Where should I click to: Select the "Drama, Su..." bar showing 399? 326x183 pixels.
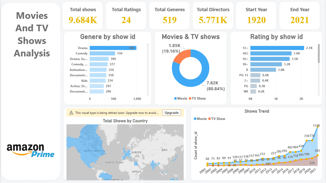(x=99, y=59)
